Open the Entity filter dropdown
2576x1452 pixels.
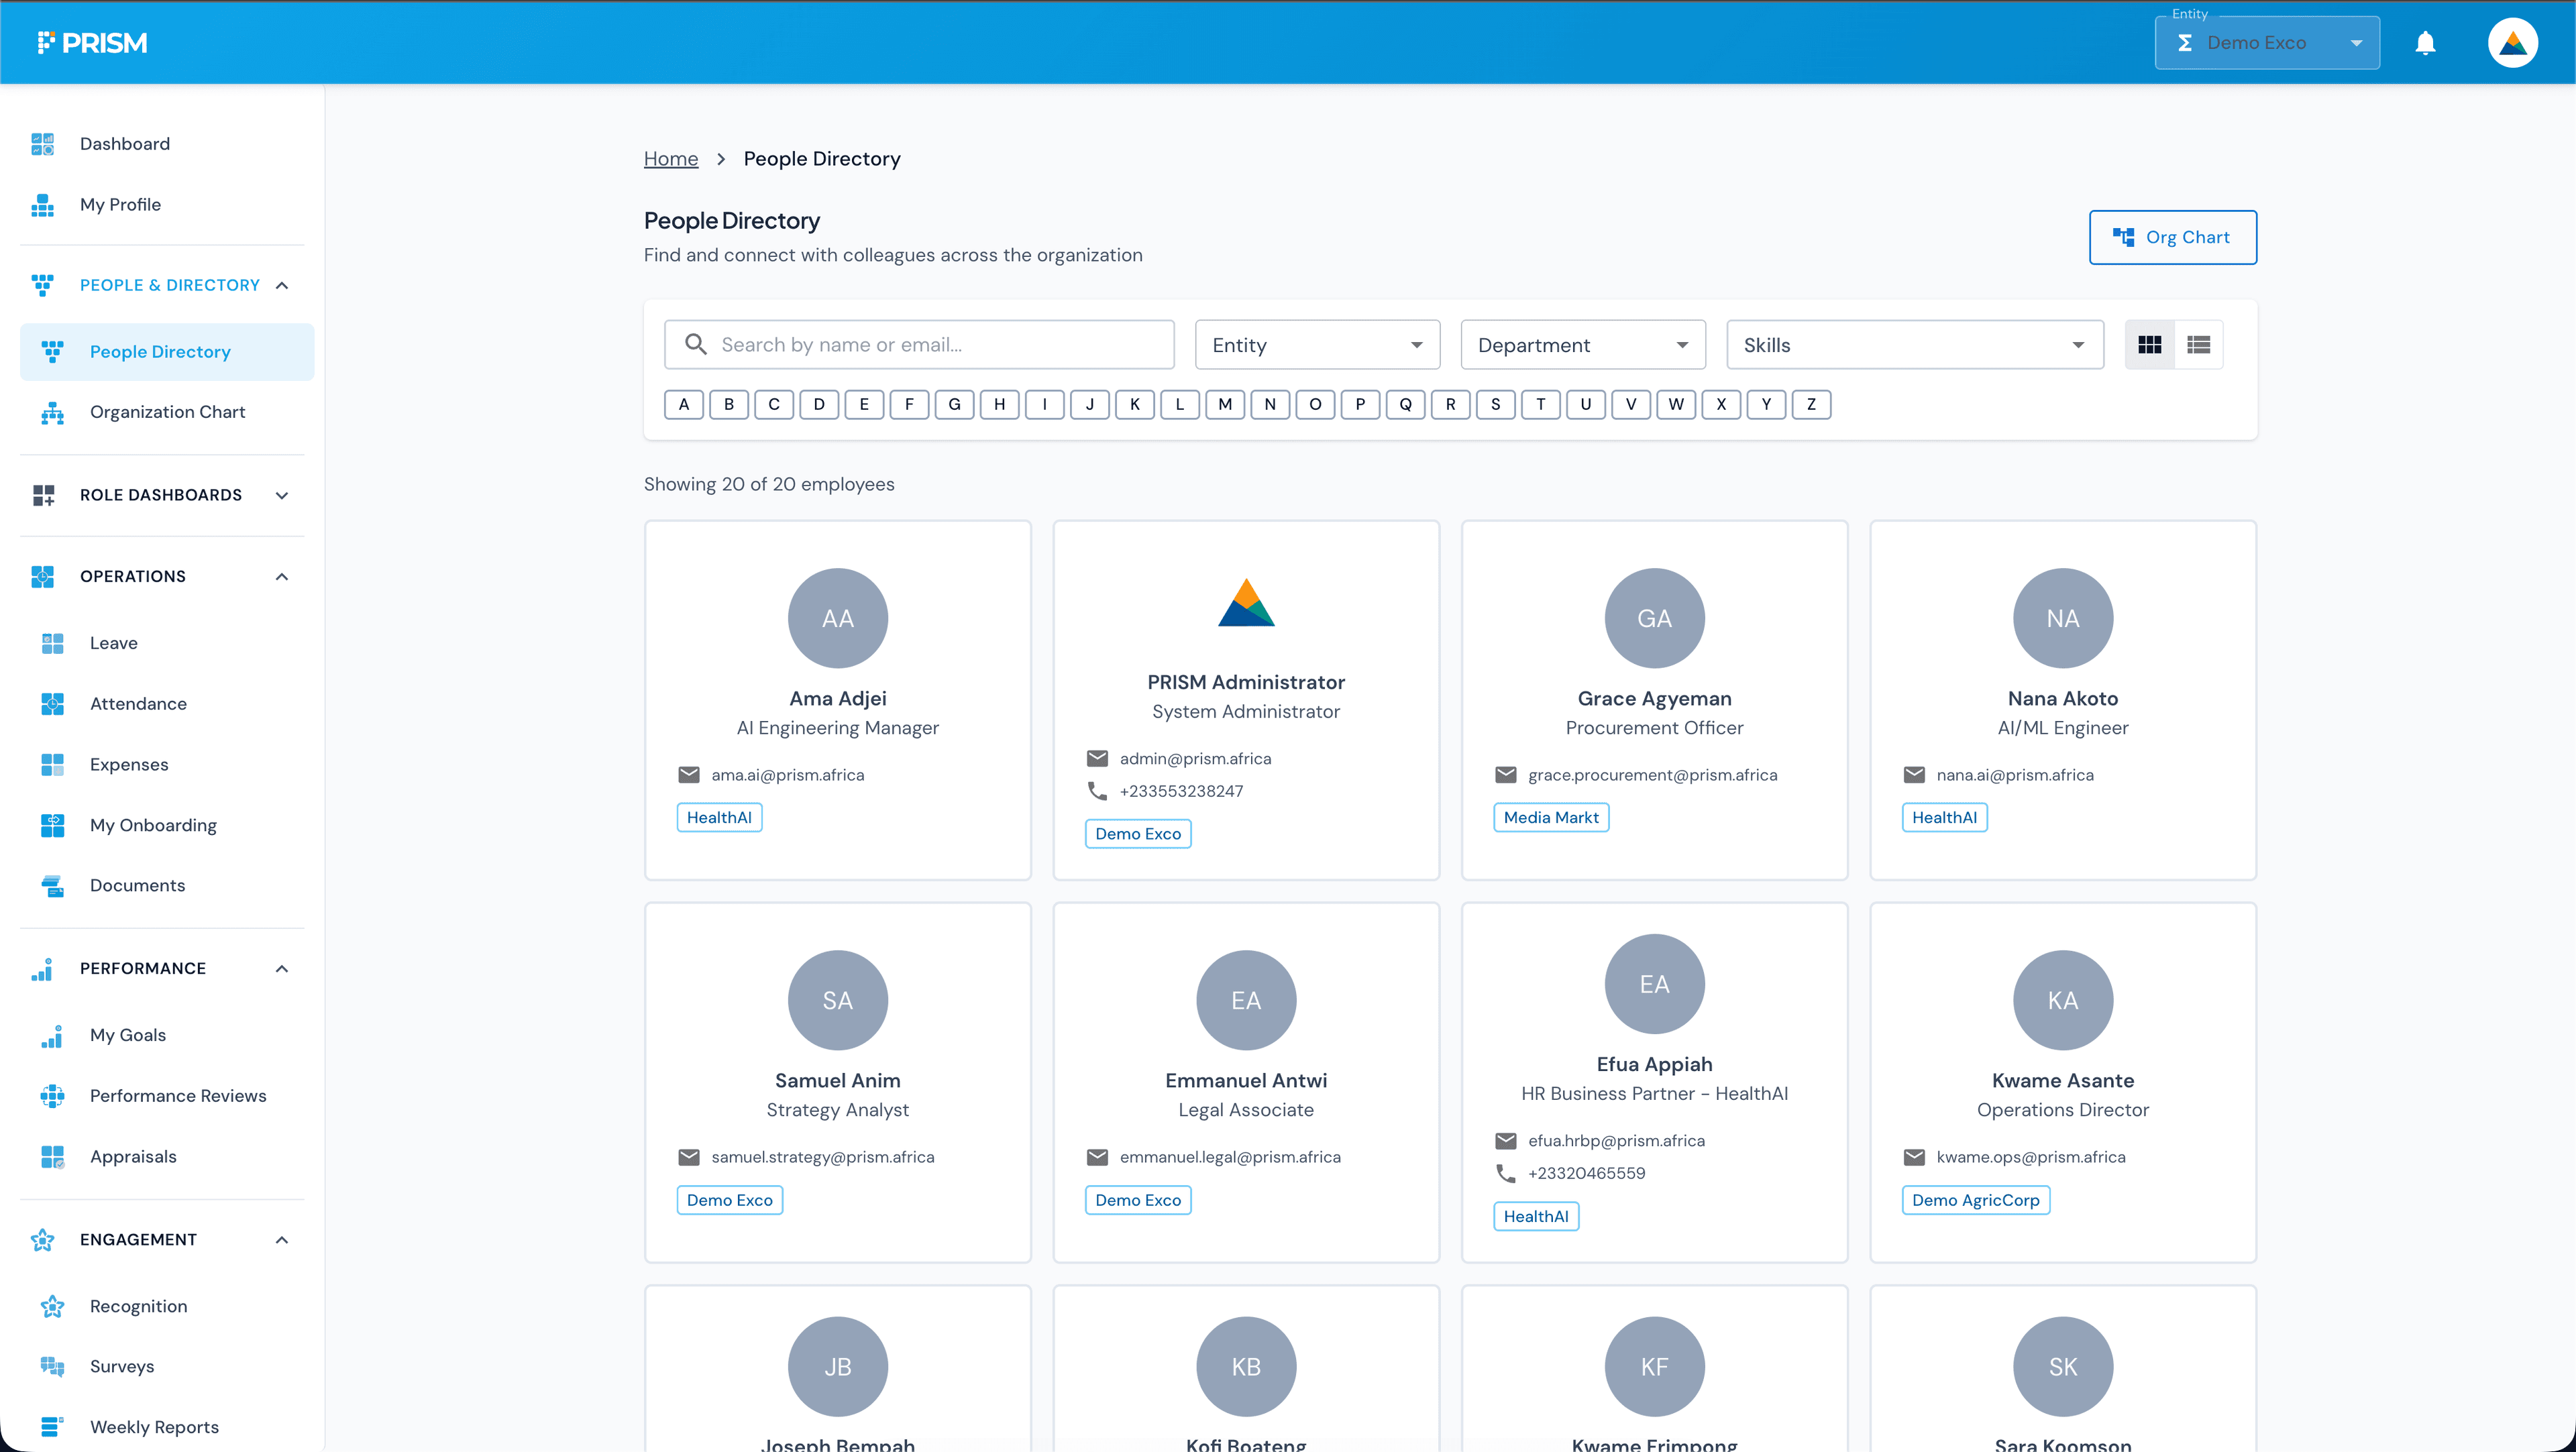click(x=1317, y=344)
